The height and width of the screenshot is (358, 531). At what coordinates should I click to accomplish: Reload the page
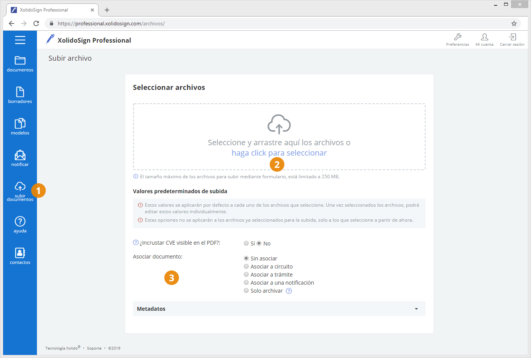36,23
